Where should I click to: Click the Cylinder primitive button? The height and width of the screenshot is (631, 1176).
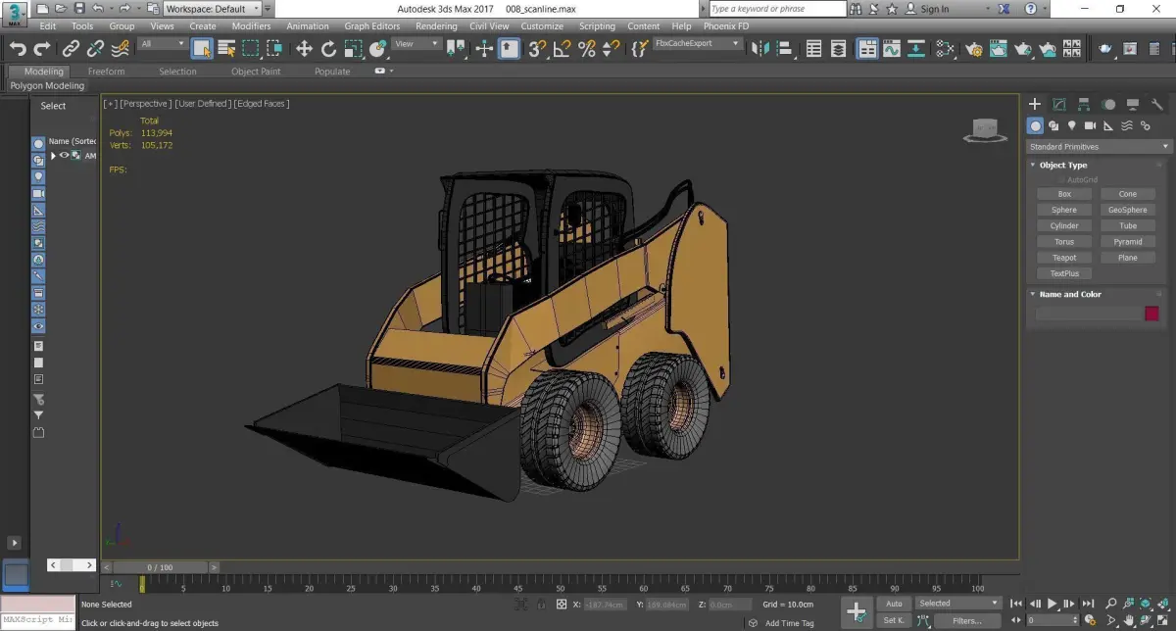(1063, 226)
